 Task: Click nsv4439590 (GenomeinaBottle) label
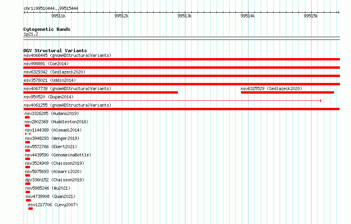pos(58,155)
